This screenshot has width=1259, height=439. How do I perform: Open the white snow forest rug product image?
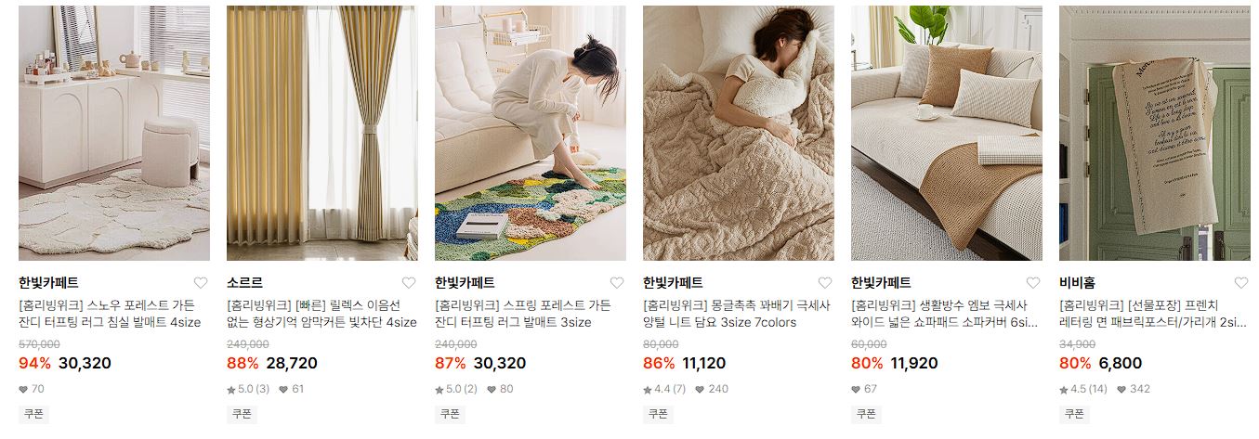(x=114, y=133)
